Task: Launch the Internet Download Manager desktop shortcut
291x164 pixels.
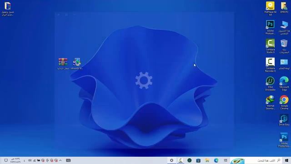Action: pyautogui.click(x=270, y=102)
